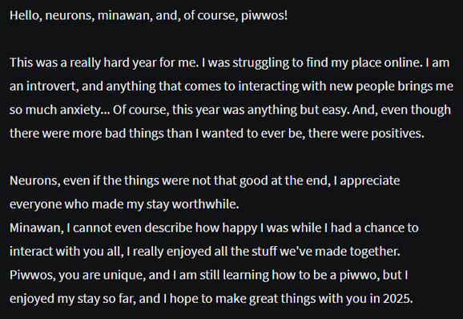Viewport: 463px width, 319px height.
Task: Click the word "together." in the text
Action: pos(375,252)
